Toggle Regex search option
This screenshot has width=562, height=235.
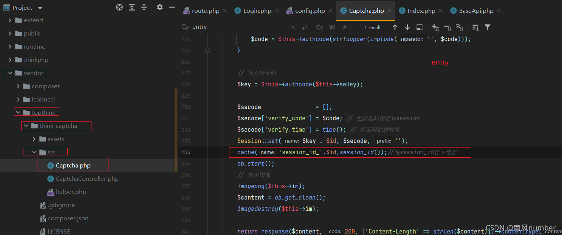(344, 27)
